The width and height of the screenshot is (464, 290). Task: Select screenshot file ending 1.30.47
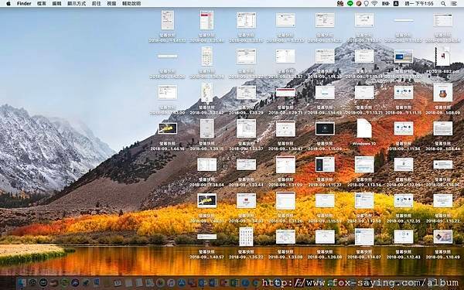coord(285,128)
